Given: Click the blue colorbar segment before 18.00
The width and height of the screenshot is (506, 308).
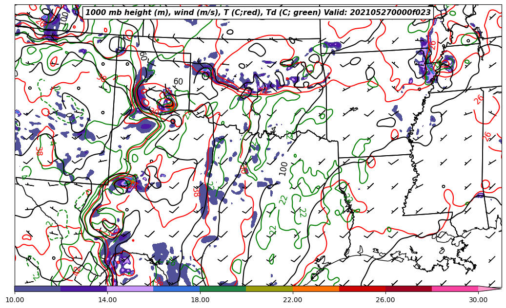Looking at the screenshot, I should coord(177,289).
